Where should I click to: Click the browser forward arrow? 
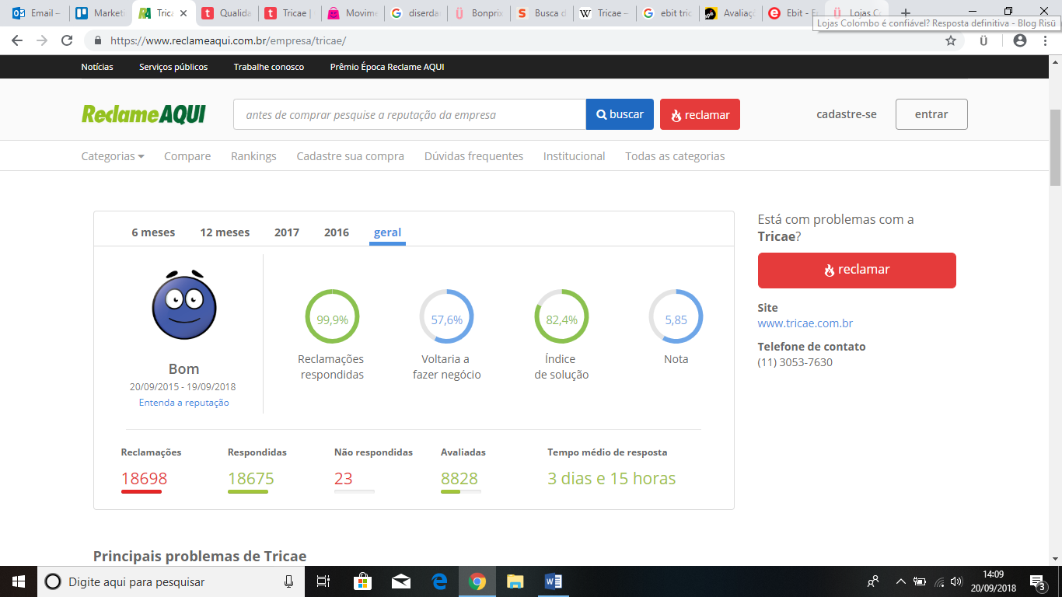[42, 40]
